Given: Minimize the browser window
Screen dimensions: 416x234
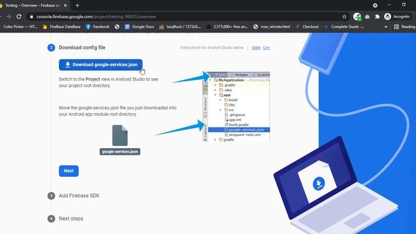Looking at the screenshot, I should coord(389,5).
